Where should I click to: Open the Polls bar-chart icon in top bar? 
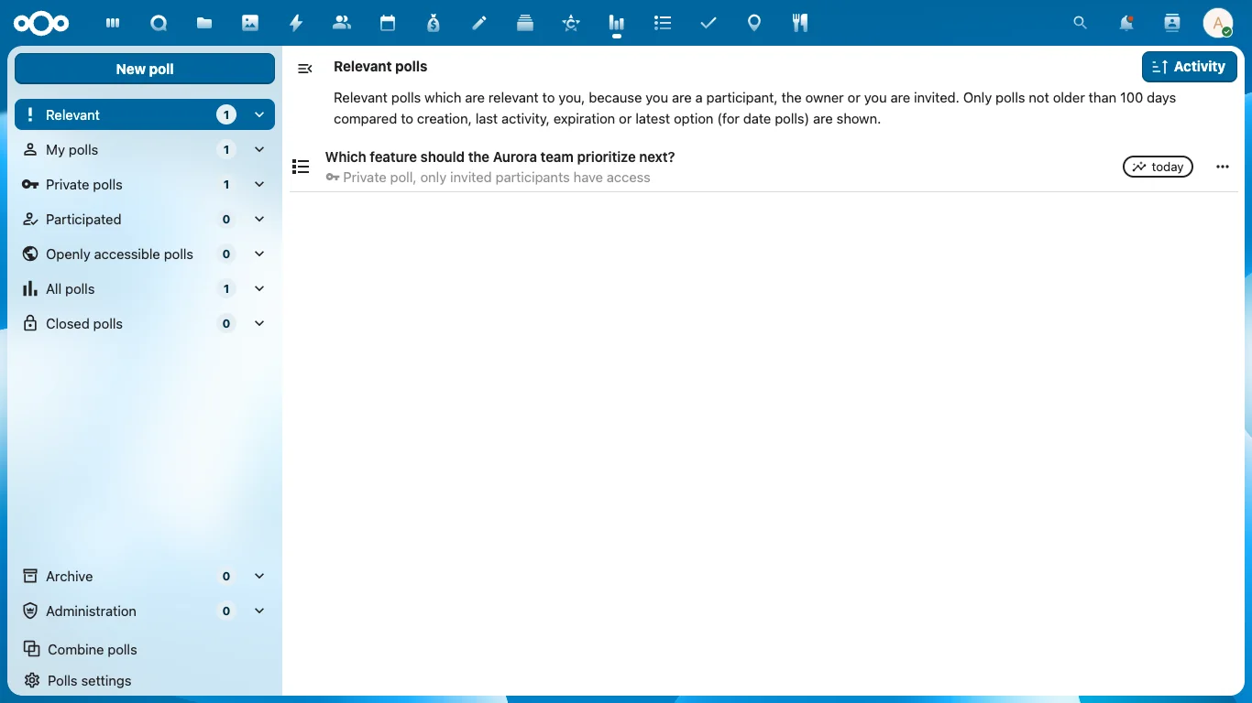pos(617,23)
